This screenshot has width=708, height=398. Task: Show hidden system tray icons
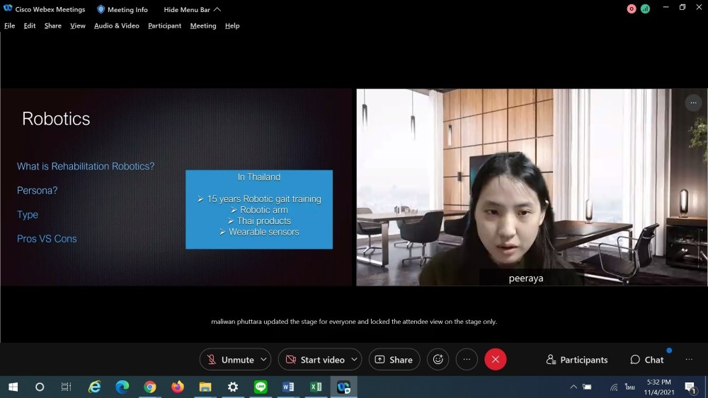click(x=573, y=387)
